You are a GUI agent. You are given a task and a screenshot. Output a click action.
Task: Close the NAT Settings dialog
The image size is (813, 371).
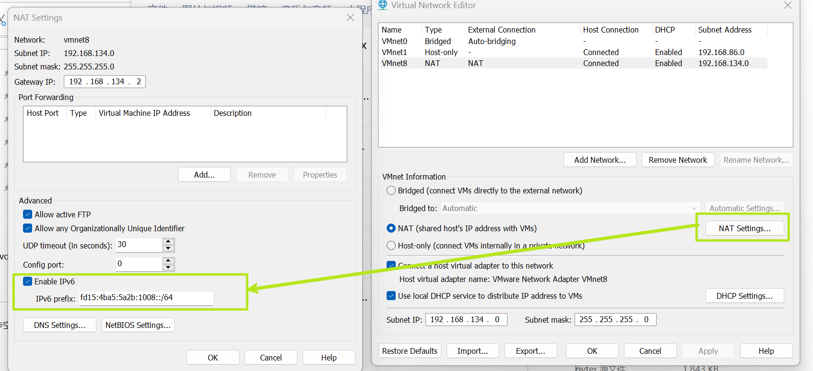(350, 18)
